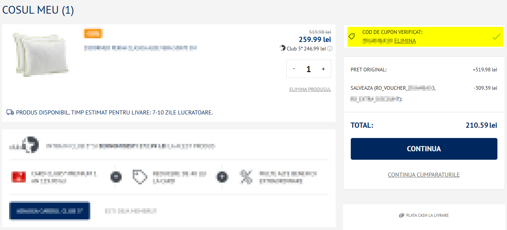Viewport: 507px width, 230px height.
Task: Click the green coupon verified checkmark
Action: click(496, 36)
